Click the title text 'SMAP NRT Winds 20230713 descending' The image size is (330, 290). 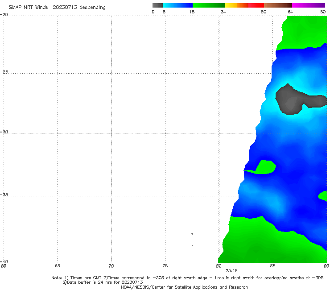[57, 8]
